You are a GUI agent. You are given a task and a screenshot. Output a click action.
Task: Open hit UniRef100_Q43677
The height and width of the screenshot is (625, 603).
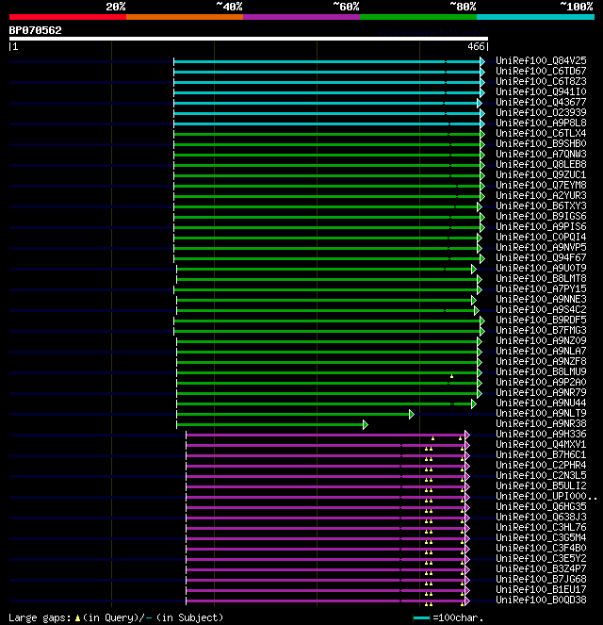coord(541,102)
